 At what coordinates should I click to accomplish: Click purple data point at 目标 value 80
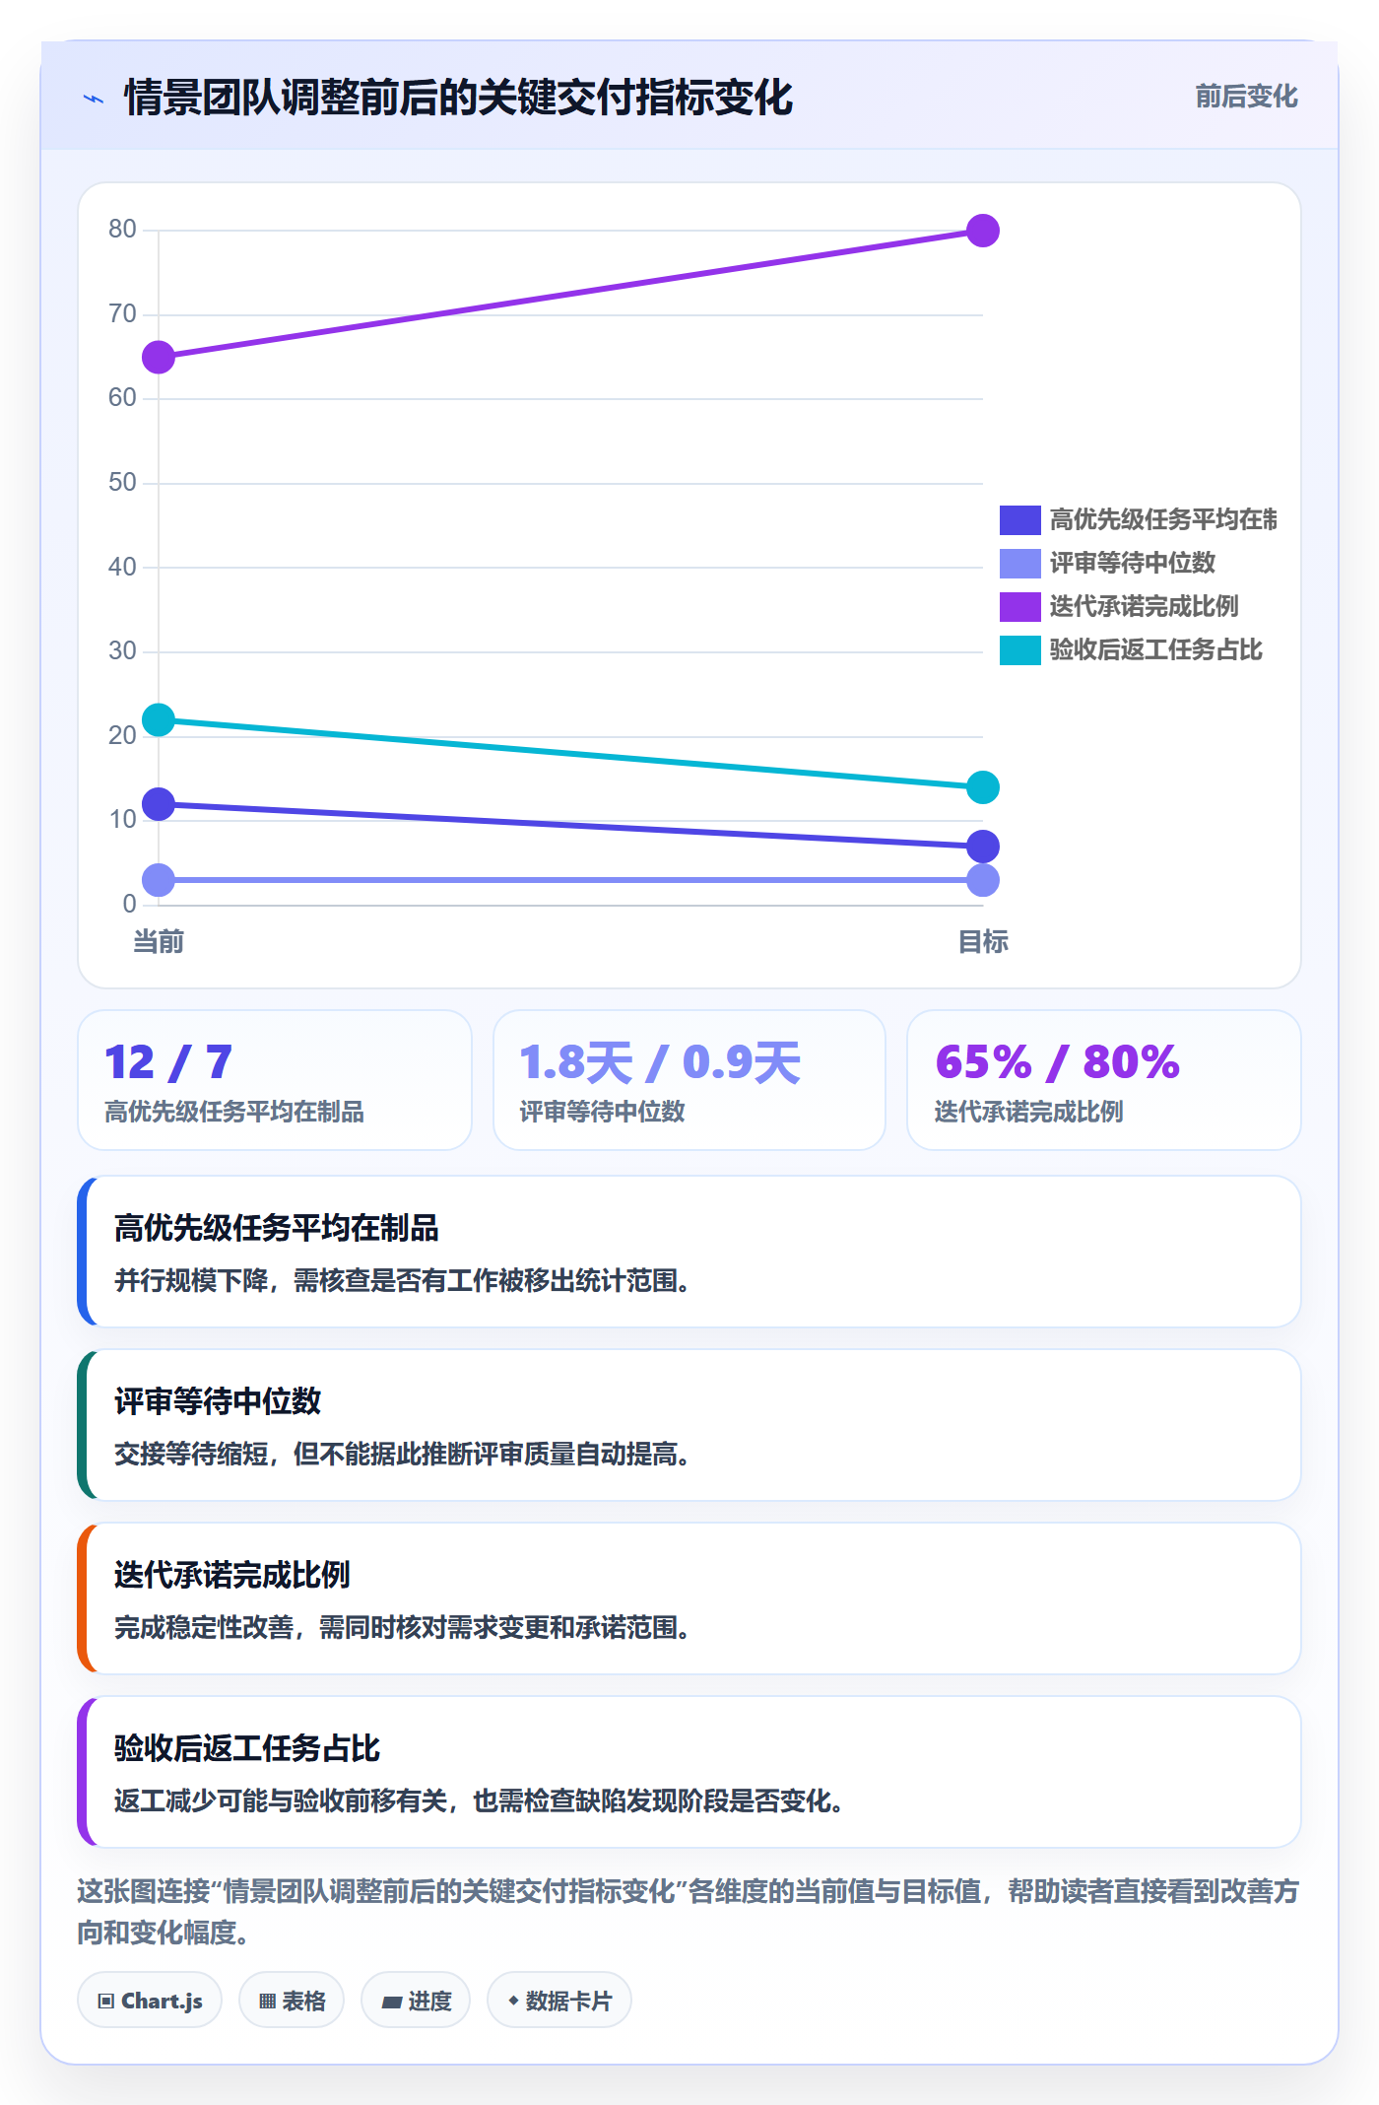pyautogui.click(x=983, y=231)
